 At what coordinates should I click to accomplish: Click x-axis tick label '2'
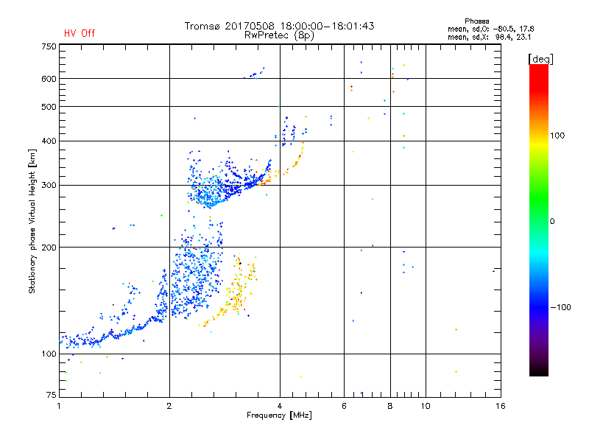[x=169, y=406]
